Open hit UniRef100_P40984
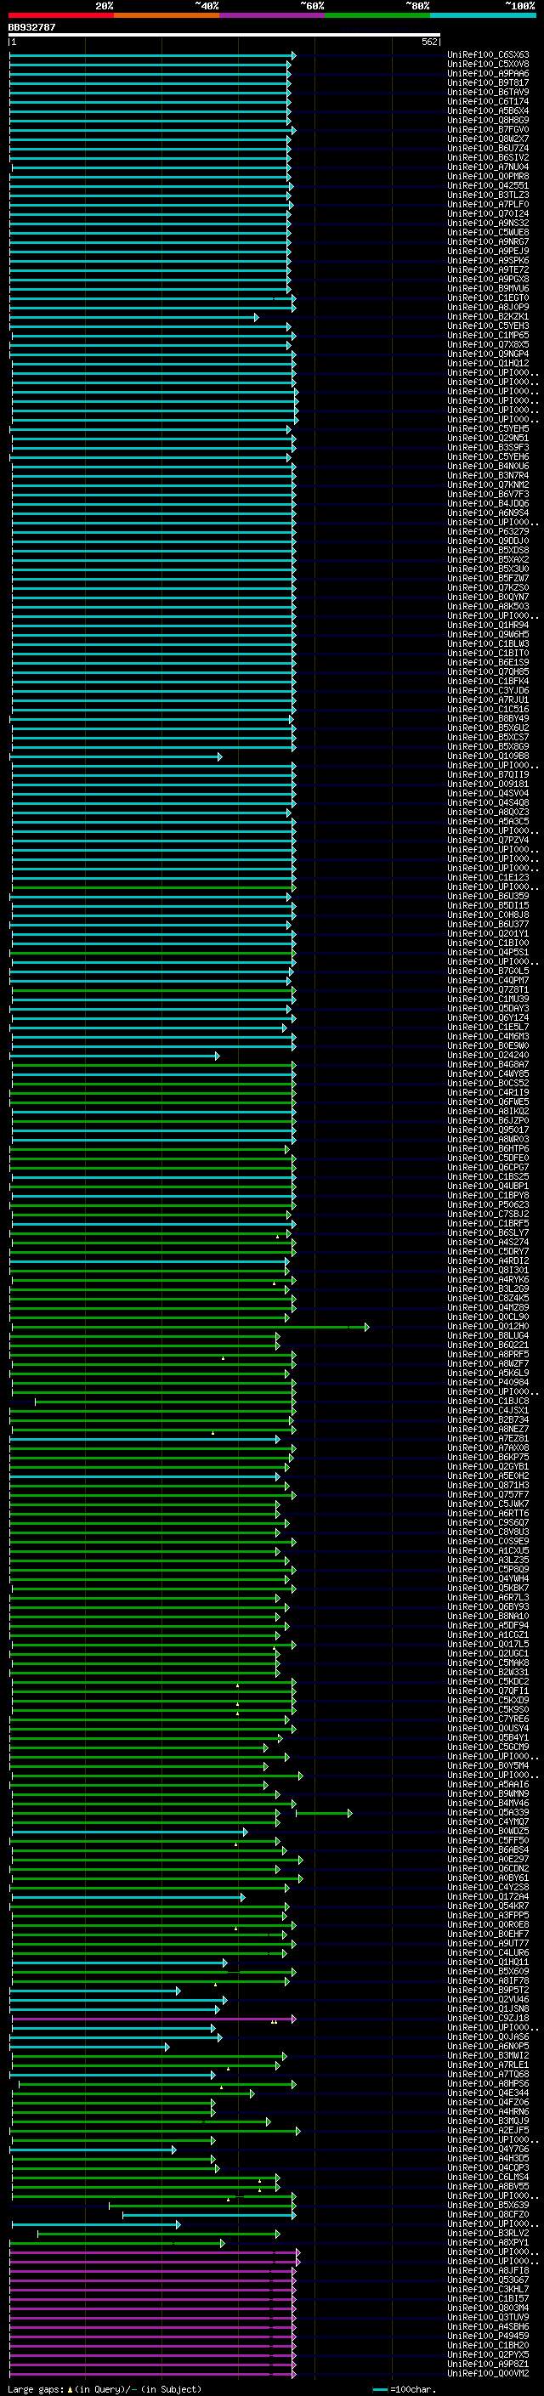The height and width of the screenshot is (2396, 544). point(488,1382)
